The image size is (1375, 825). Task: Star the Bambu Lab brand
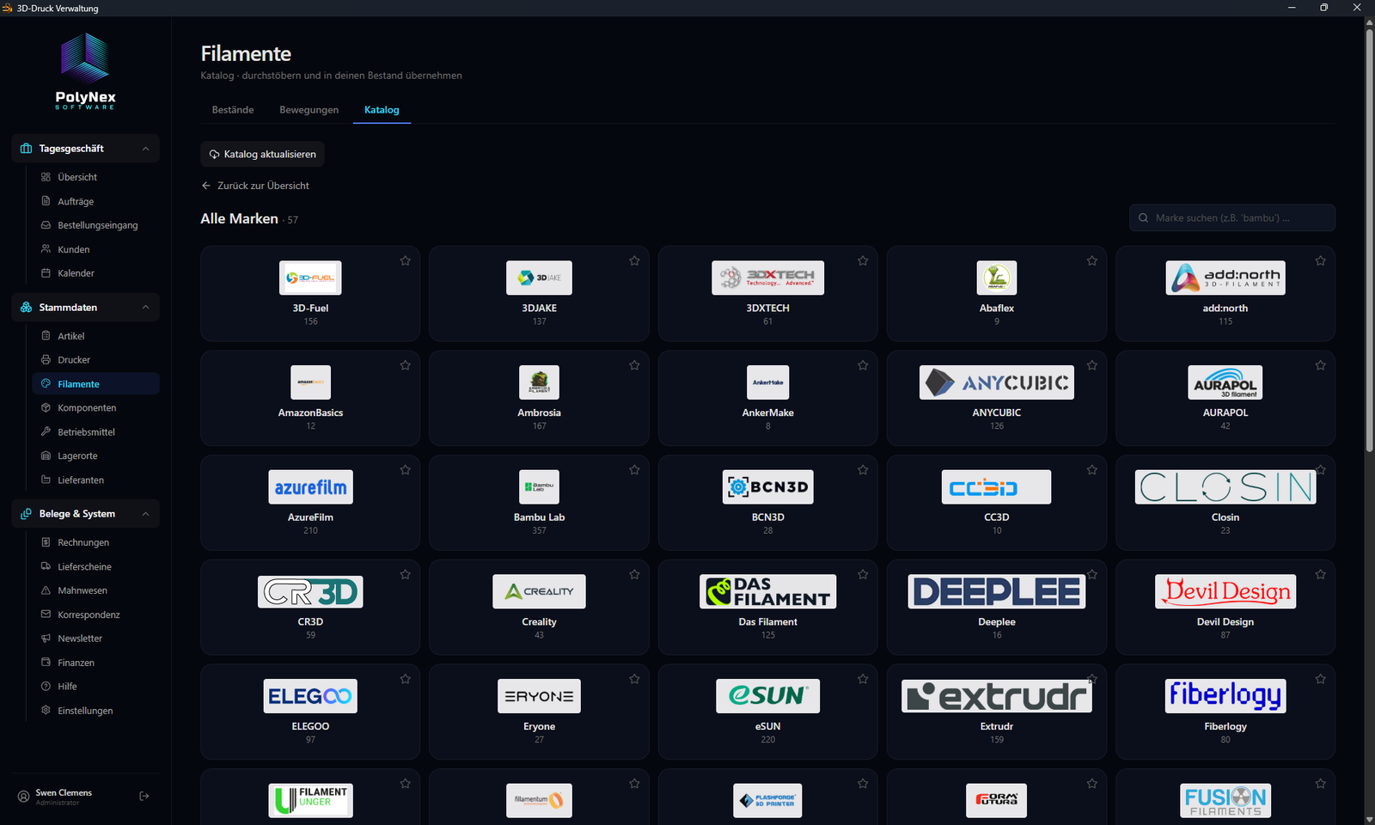click(x=634, y=470)
